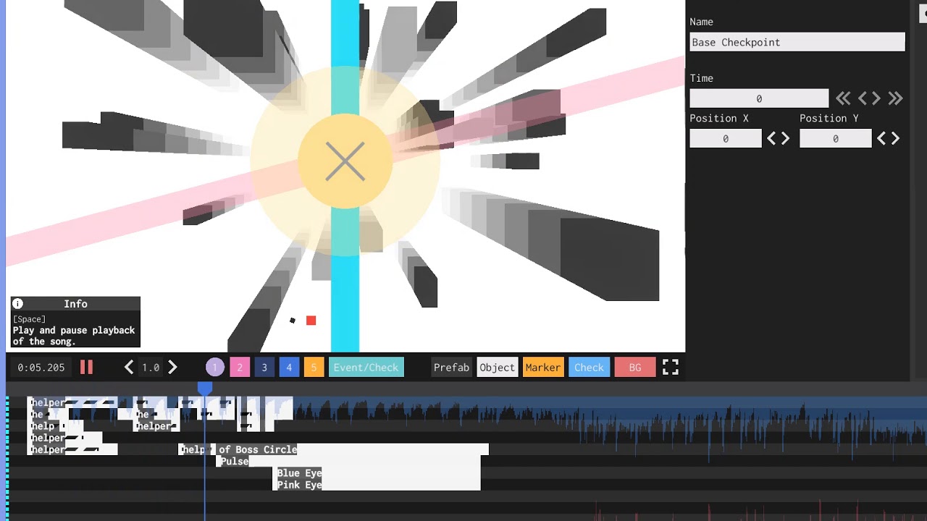This screenshot has height=521, width=927.
Task: Click the checkpoint Time input field
Action: pos(759,98)
